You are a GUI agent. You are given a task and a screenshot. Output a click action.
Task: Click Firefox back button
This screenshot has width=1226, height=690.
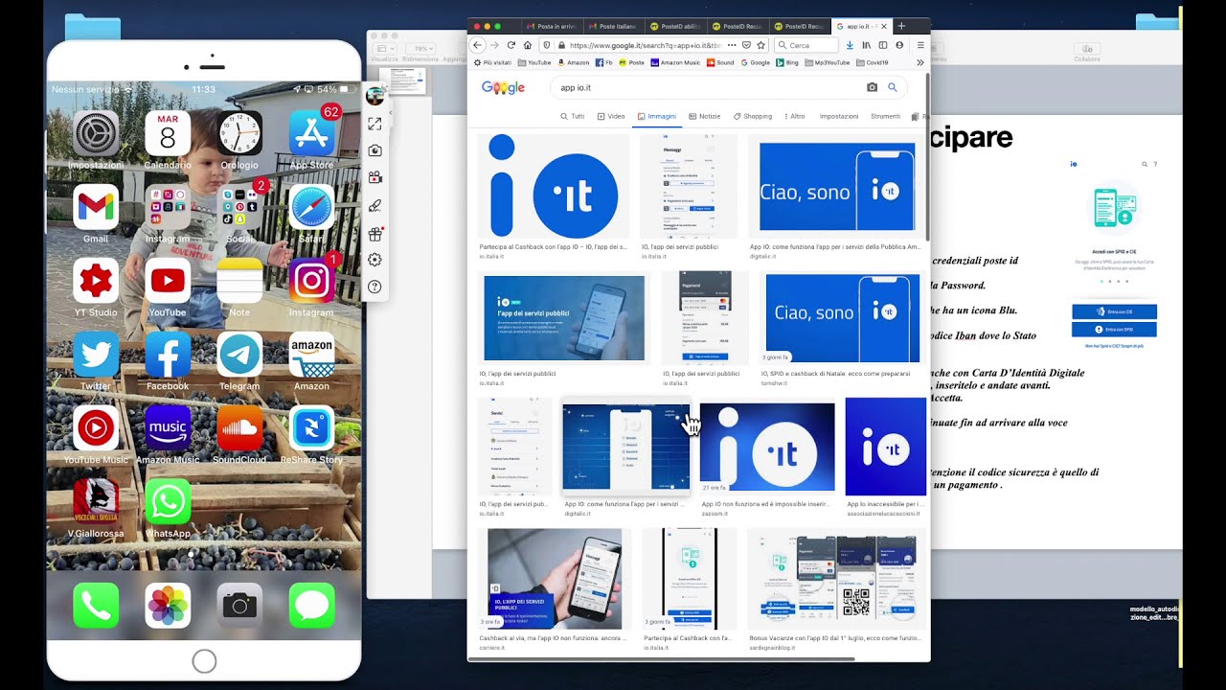click(478, 45)
